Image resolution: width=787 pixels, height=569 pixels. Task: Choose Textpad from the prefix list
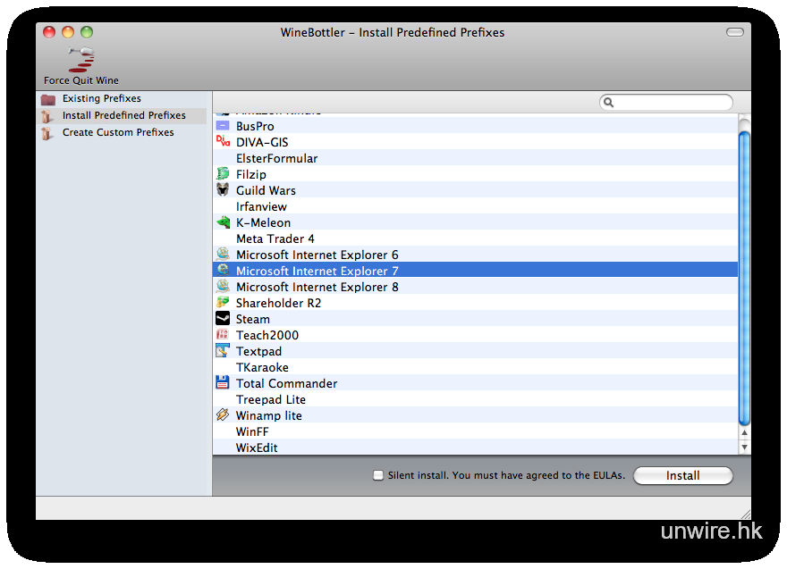point(258,351)
